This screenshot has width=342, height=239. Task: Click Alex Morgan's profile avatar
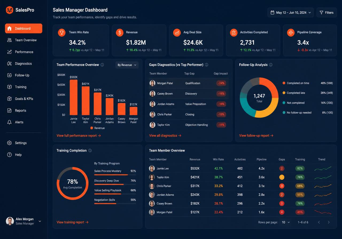click(10, 221)
